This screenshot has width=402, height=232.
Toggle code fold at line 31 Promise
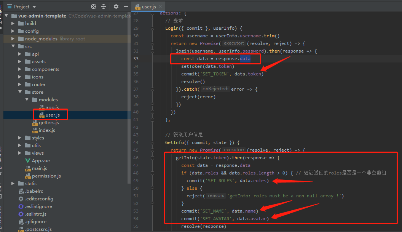pos(153,44)
